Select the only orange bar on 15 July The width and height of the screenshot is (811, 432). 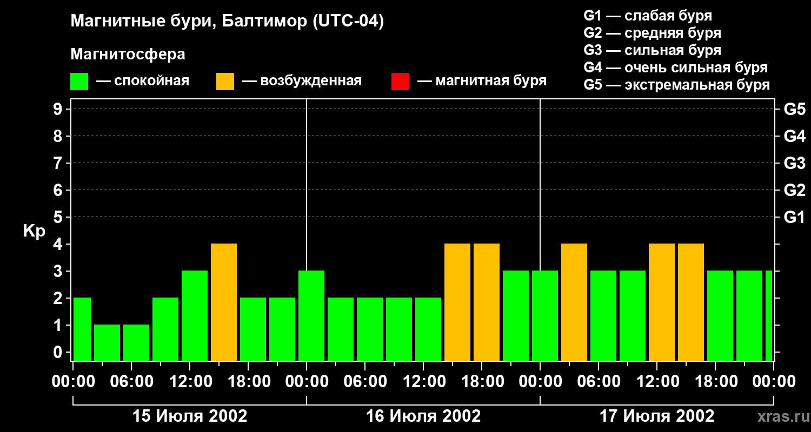click(x=224, y=302)
